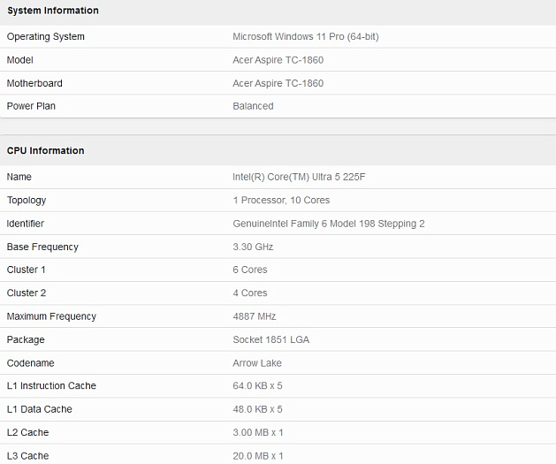Click the Name label
Screen dimensions: 556x464
[x=19, y=177]
